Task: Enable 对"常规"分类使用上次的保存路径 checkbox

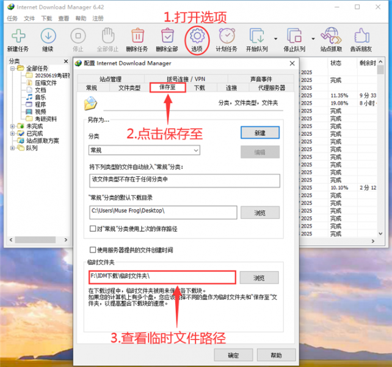Action: click(x=93, y=229)
